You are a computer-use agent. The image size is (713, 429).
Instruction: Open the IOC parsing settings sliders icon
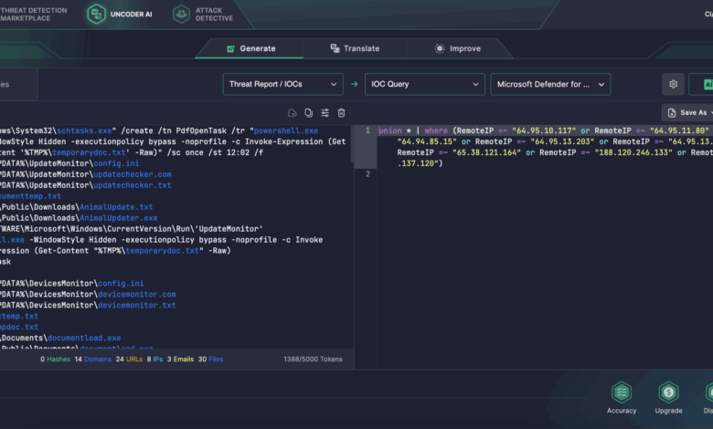[x=325, y=113]
